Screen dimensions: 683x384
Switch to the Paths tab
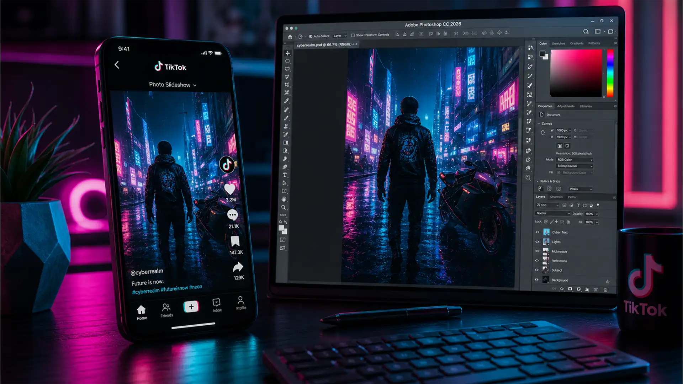572,197
